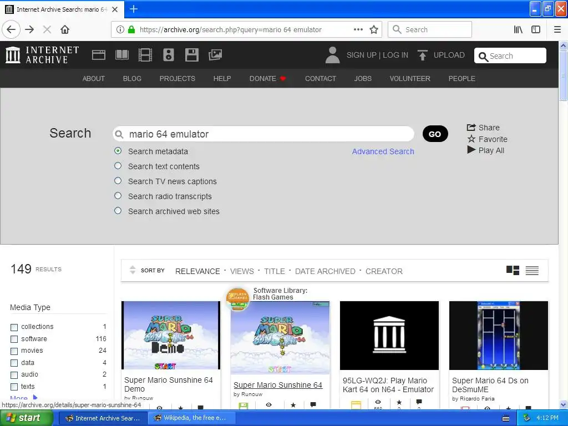Open the BLOG menu item

tap(132, 79)
